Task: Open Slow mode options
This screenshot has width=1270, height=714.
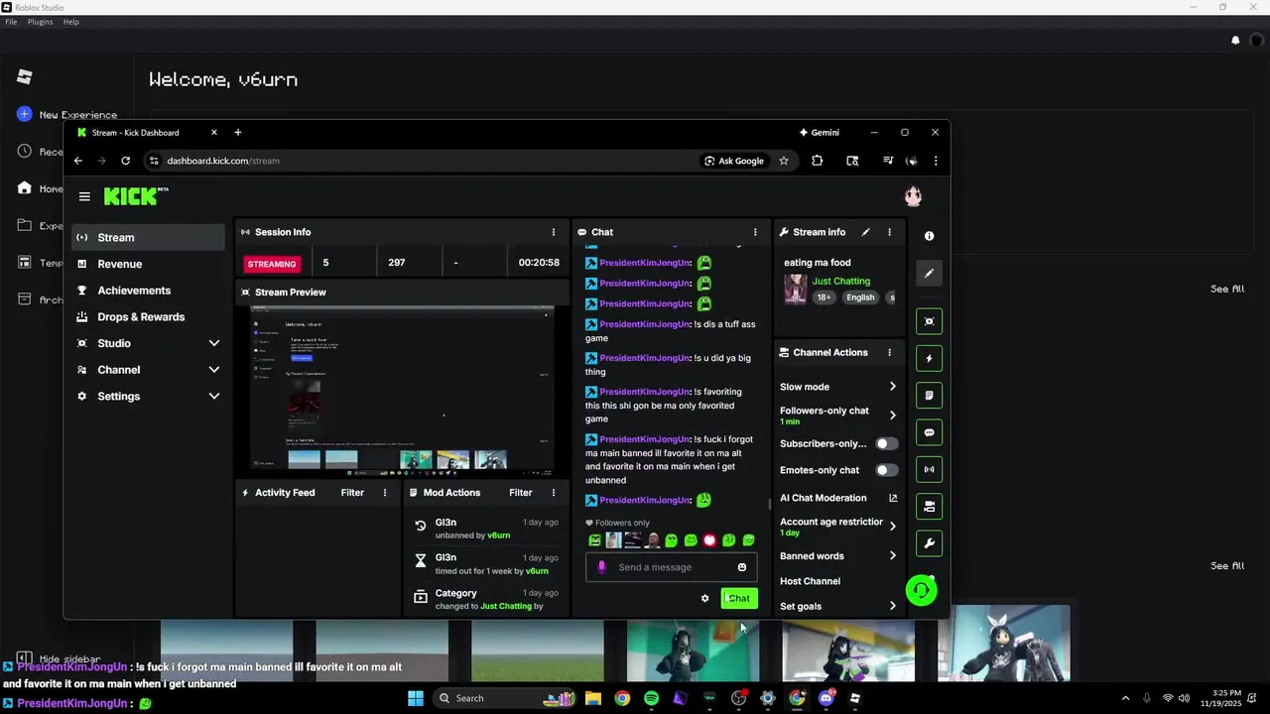Action: [838, 387]
